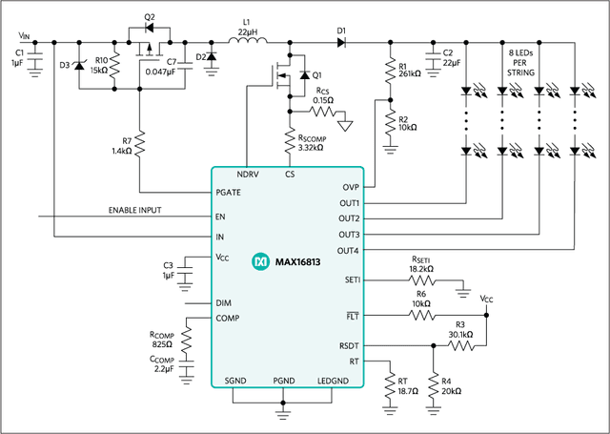Click the NDRV pin label
The image size is (610, 434).
pos(248,175)
